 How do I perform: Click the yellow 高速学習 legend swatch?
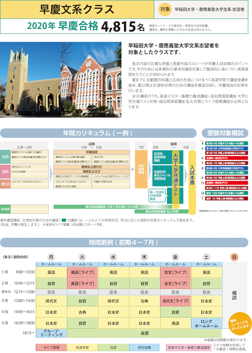(82, 347)
